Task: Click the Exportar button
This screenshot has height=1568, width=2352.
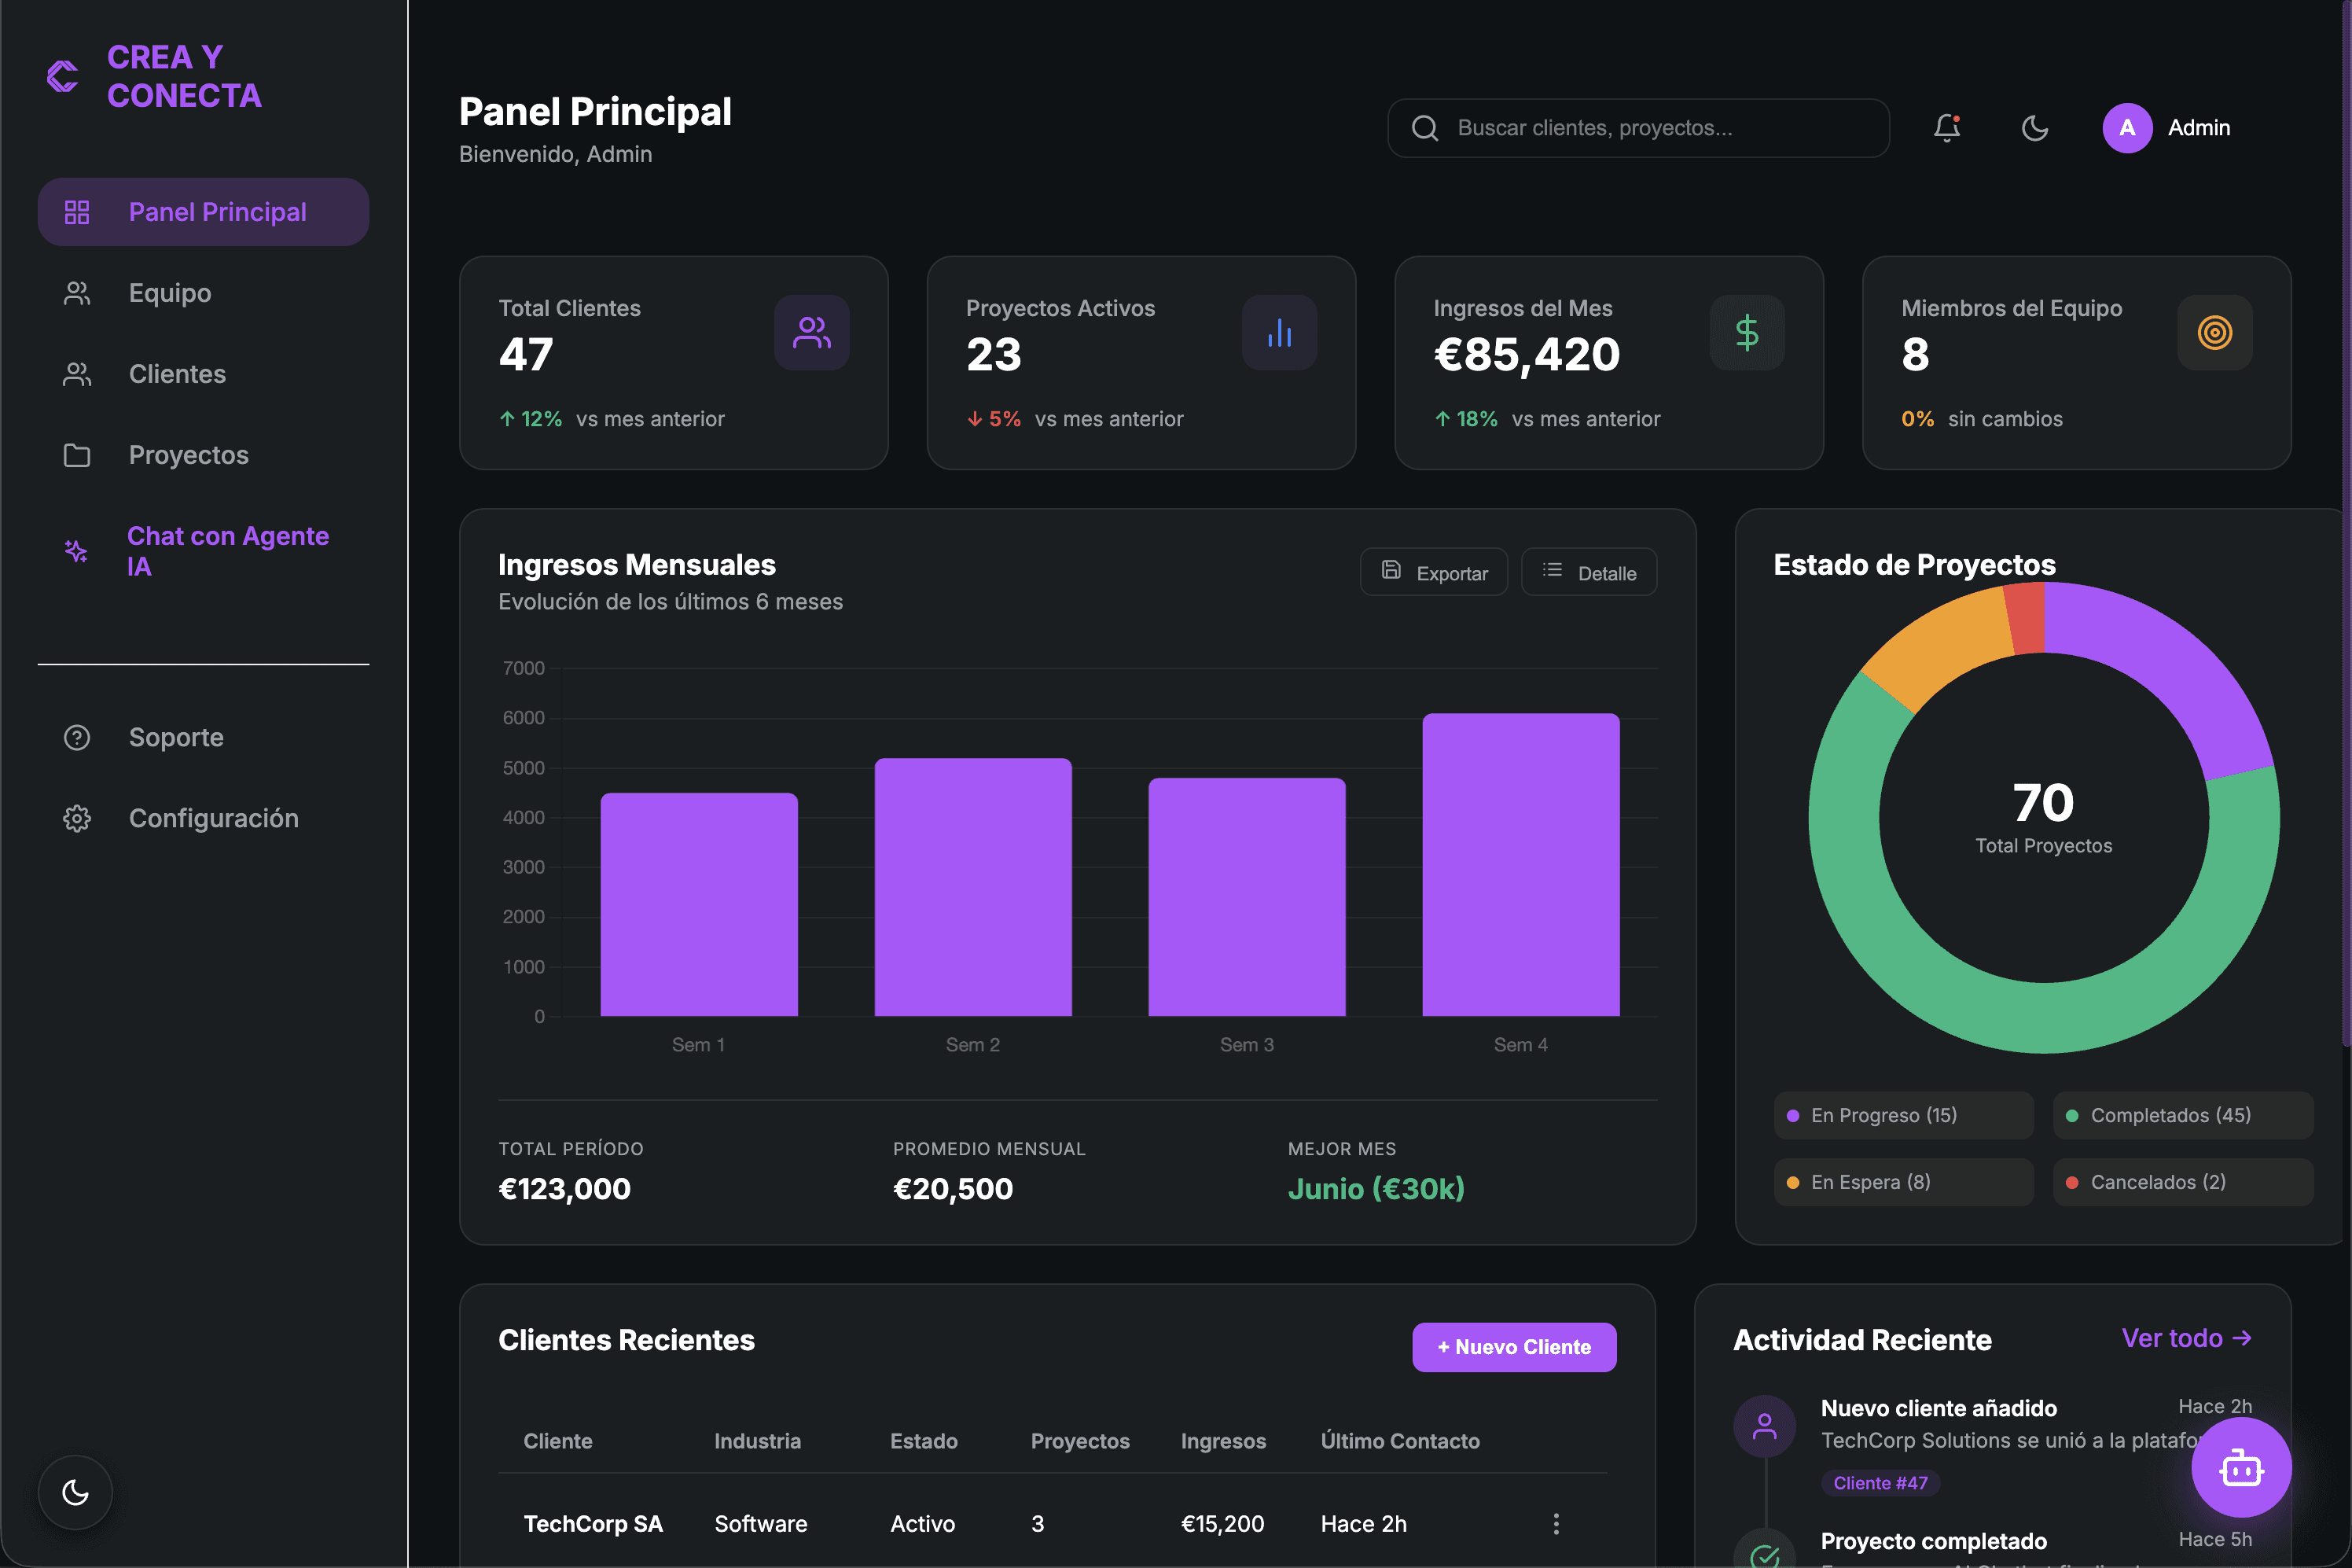Action: coord(1433,572)
